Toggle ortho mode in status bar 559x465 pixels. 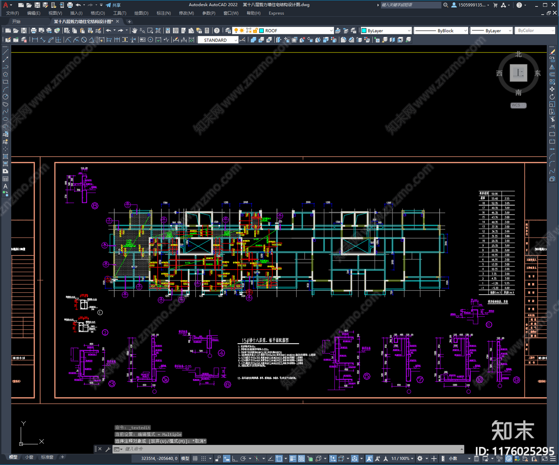pos(235,458)
